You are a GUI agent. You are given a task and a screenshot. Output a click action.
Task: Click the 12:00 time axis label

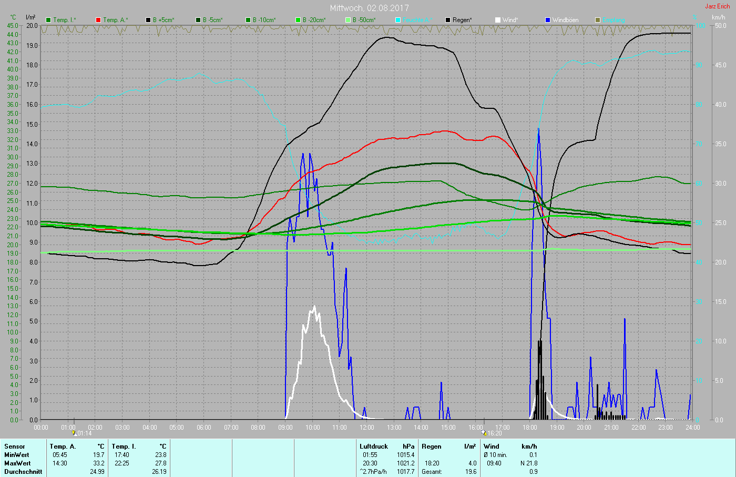[367, 428]
